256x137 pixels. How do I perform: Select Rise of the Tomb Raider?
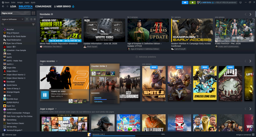point(16,36)
